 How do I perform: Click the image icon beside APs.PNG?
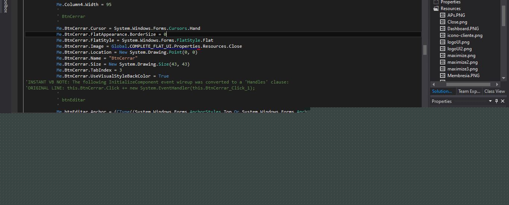coord(443,15)
